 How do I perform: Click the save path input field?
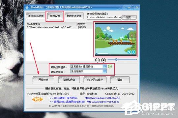(x=104, y=17)
